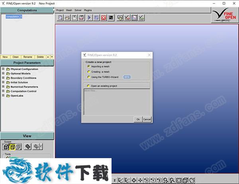239x184 pixels.
Task: Click the zoom in/out magnifier icon
Action: pos(166,180)
